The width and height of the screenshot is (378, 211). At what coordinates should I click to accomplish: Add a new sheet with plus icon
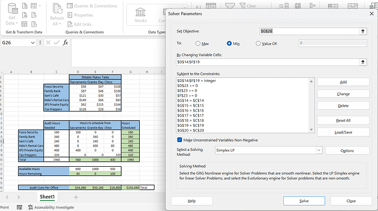coord(76,197)
